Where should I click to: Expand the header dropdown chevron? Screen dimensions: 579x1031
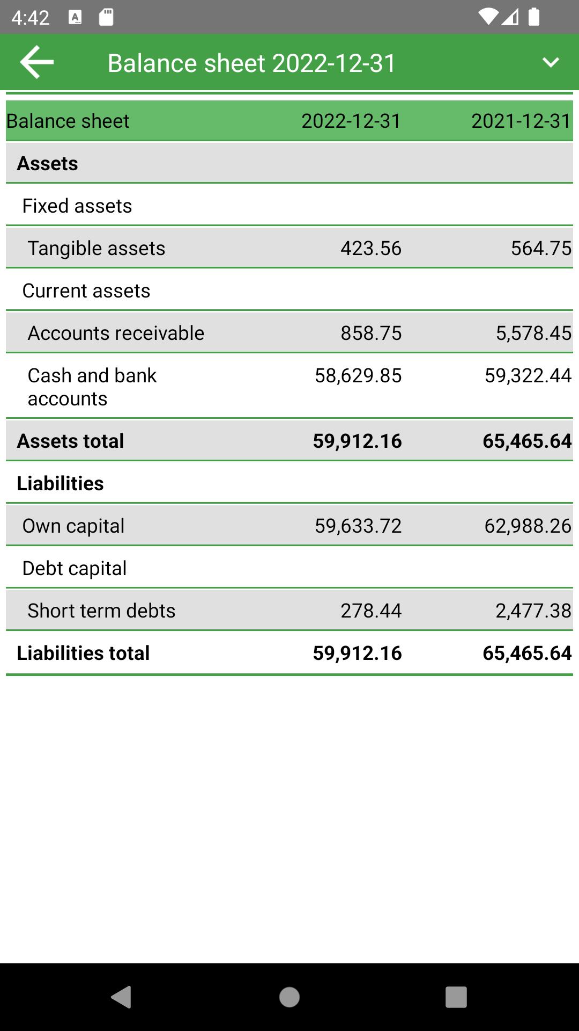coord(551,62)
